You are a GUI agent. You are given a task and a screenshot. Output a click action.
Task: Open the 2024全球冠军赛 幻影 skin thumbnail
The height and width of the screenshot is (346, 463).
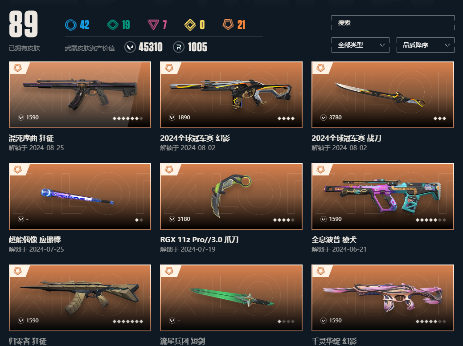coord(231,95)
